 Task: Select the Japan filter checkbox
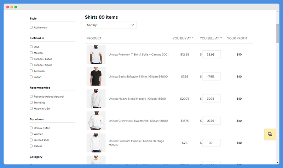click(31, 77)
